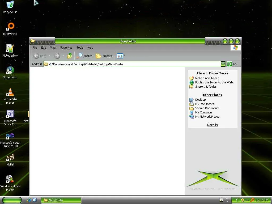Click the green Start button
Viewport: 272px width, 204px height.
[12, 200]
